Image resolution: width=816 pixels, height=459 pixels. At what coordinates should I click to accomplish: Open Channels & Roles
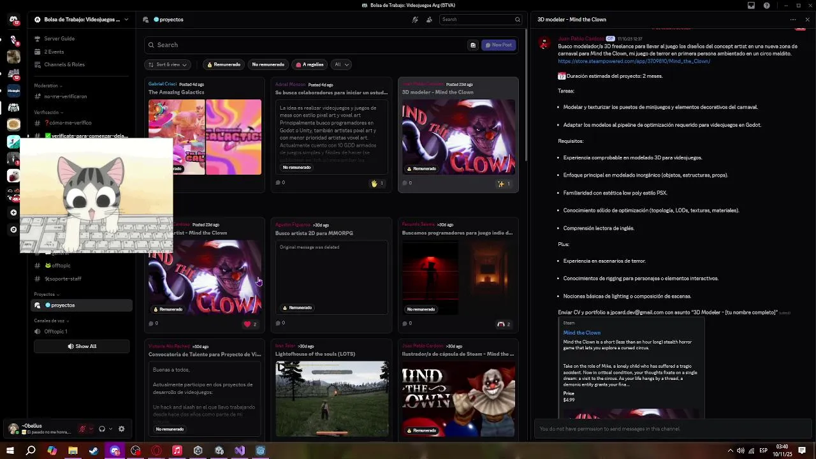[x=64, y=64]
